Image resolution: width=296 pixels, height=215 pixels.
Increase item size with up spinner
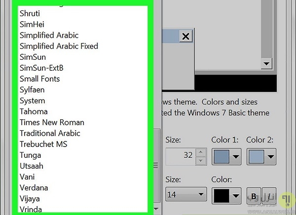tap(201, 152)
